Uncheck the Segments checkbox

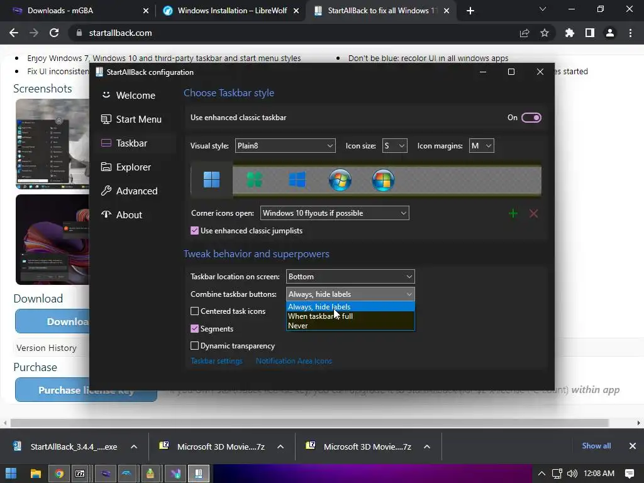[x=195, y=328]
